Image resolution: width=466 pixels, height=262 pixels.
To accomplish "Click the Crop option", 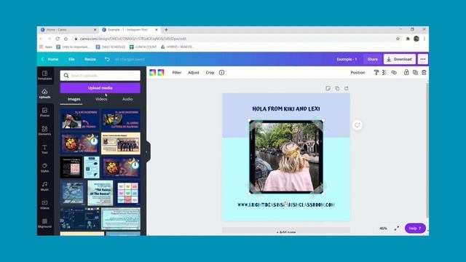I will [210, 73].
